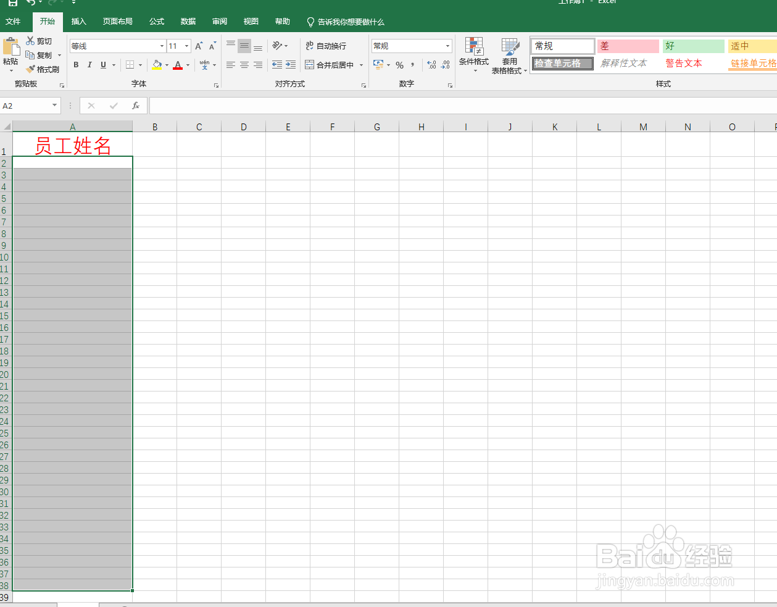
Task: Click the Select All corner triangle
Action: pos(7,127)
